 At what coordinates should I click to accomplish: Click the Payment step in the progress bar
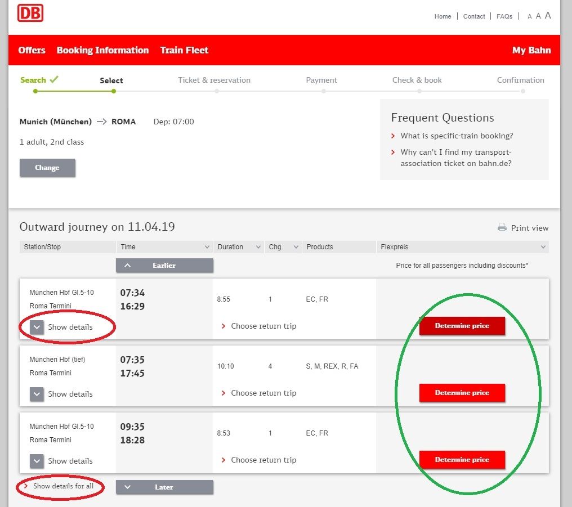pyautogui.click(x=321, y=80)
